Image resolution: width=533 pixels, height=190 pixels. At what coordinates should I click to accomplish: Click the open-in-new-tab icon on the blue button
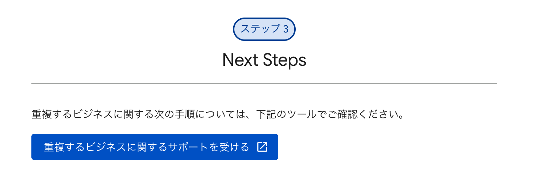point(262,147)
